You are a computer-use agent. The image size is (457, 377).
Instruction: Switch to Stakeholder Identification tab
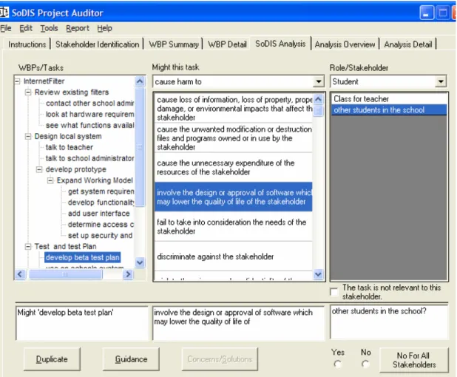[x=97, y=44]
